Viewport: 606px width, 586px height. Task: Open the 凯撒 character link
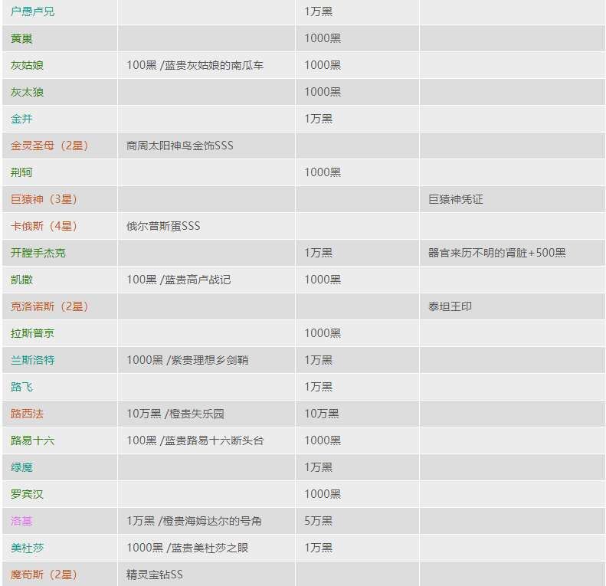22,280
